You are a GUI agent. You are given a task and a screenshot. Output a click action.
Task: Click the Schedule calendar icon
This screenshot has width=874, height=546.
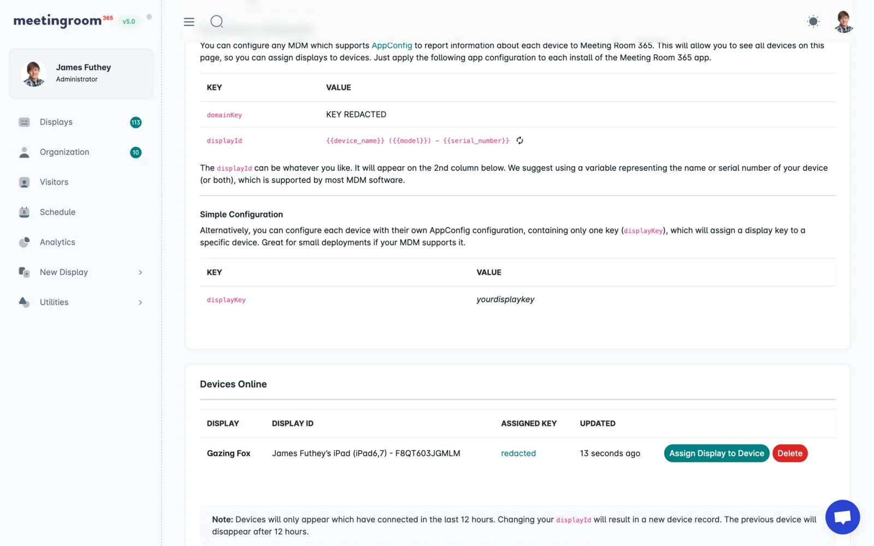pyautogui.click(x=24, y=212)
